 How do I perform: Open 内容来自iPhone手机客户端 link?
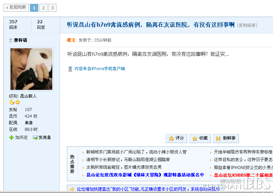coord(100,69)
